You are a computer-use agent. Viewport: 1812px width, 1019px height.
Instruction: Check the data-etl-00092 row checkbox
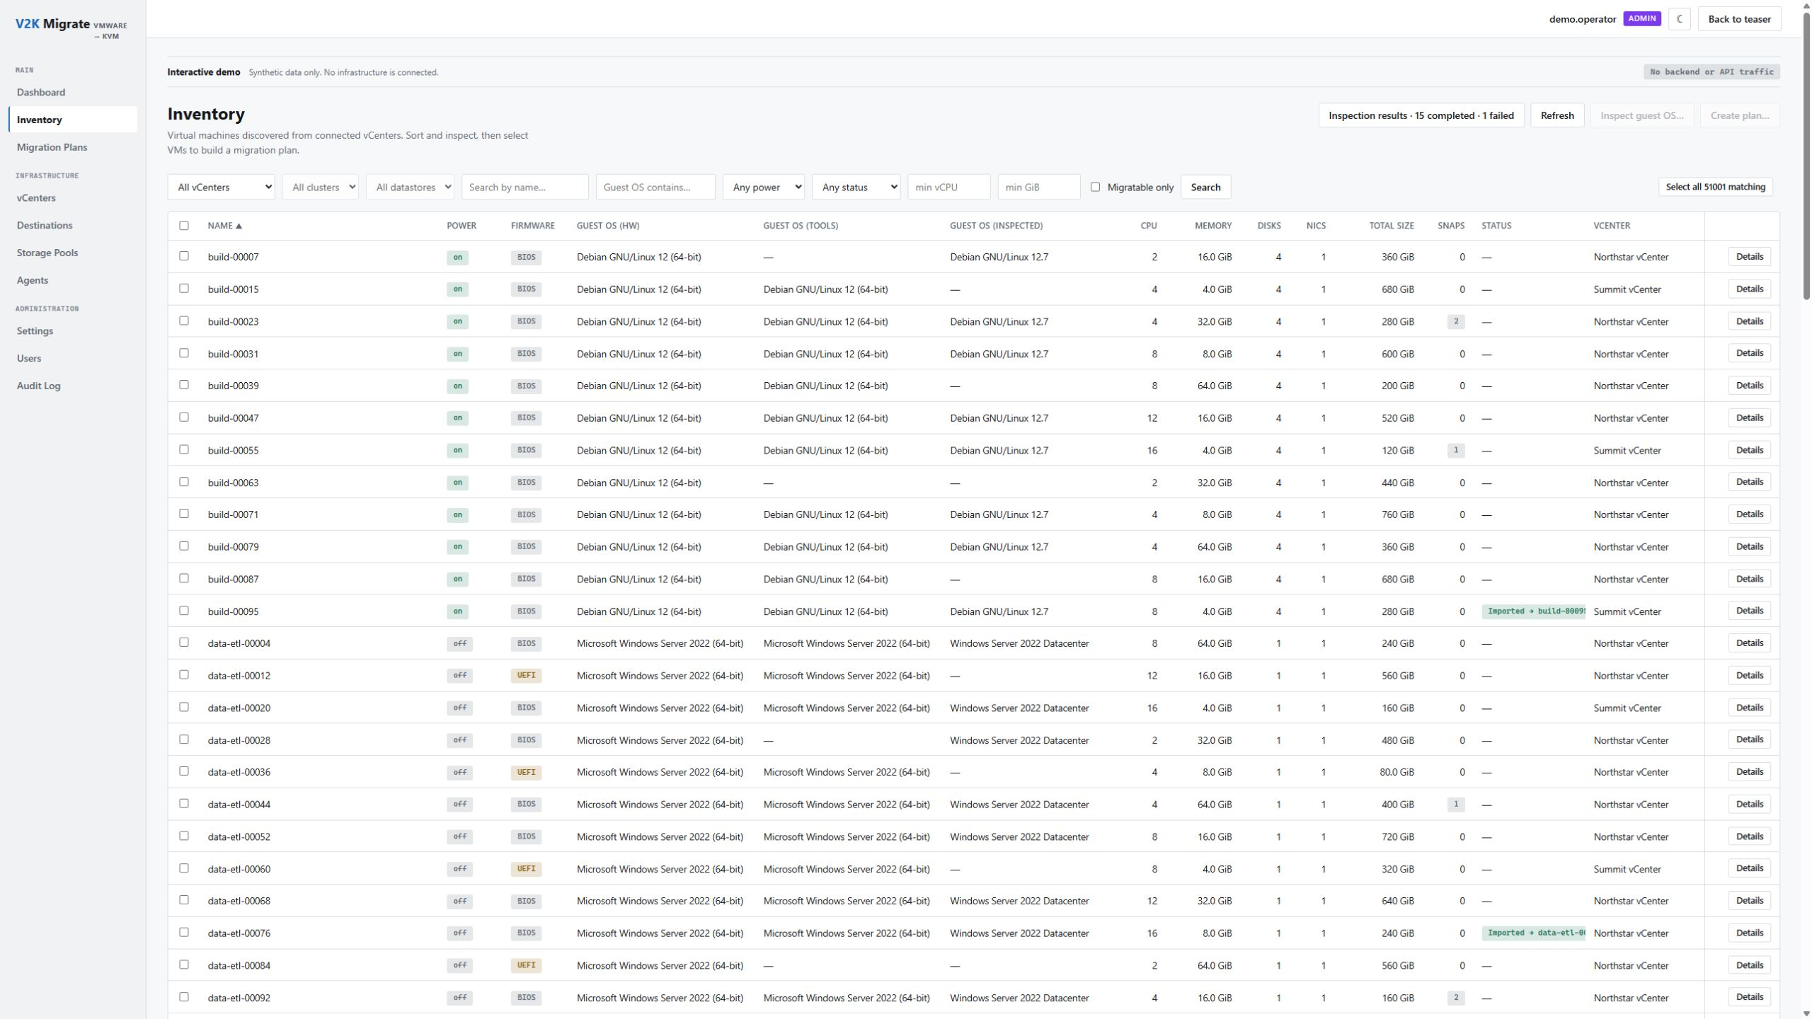pos(184,997)
